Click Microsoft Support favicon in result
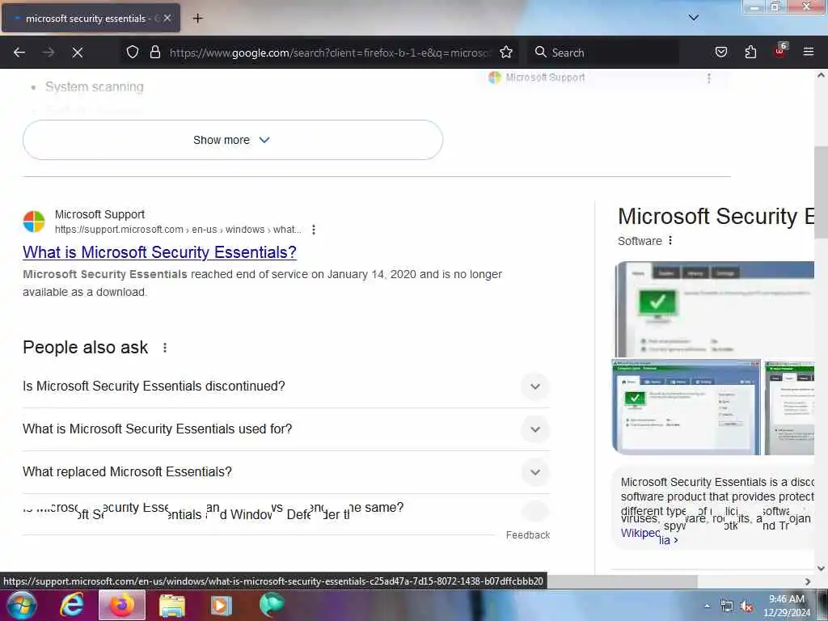The image size is (828, 621). pyautogui.click(x=34, y=222)
